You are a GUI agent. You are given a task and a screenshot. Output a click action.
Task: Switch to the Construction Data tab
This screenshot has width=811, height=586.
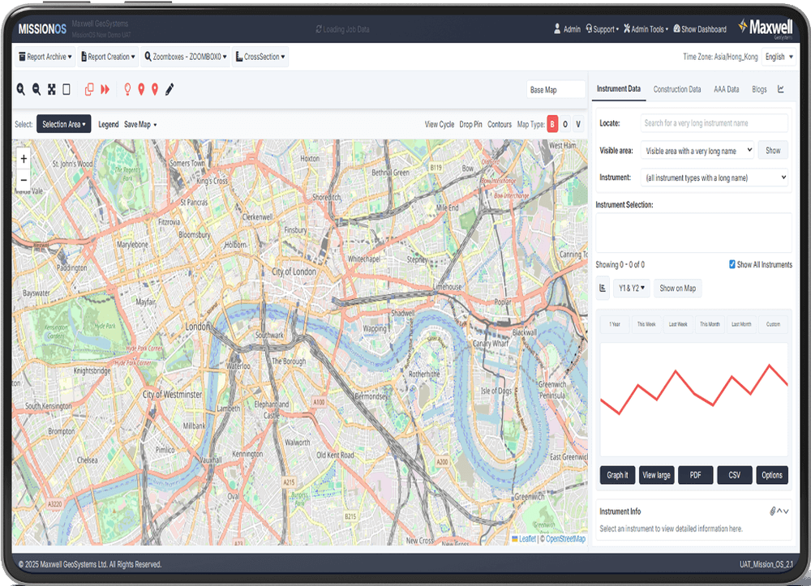pyautogui.click(x=677, y=89)
